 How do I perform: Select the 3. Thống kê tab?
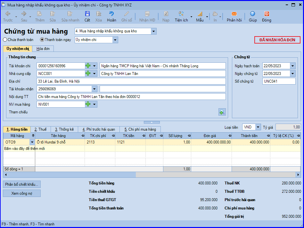[x=64, y=129]
